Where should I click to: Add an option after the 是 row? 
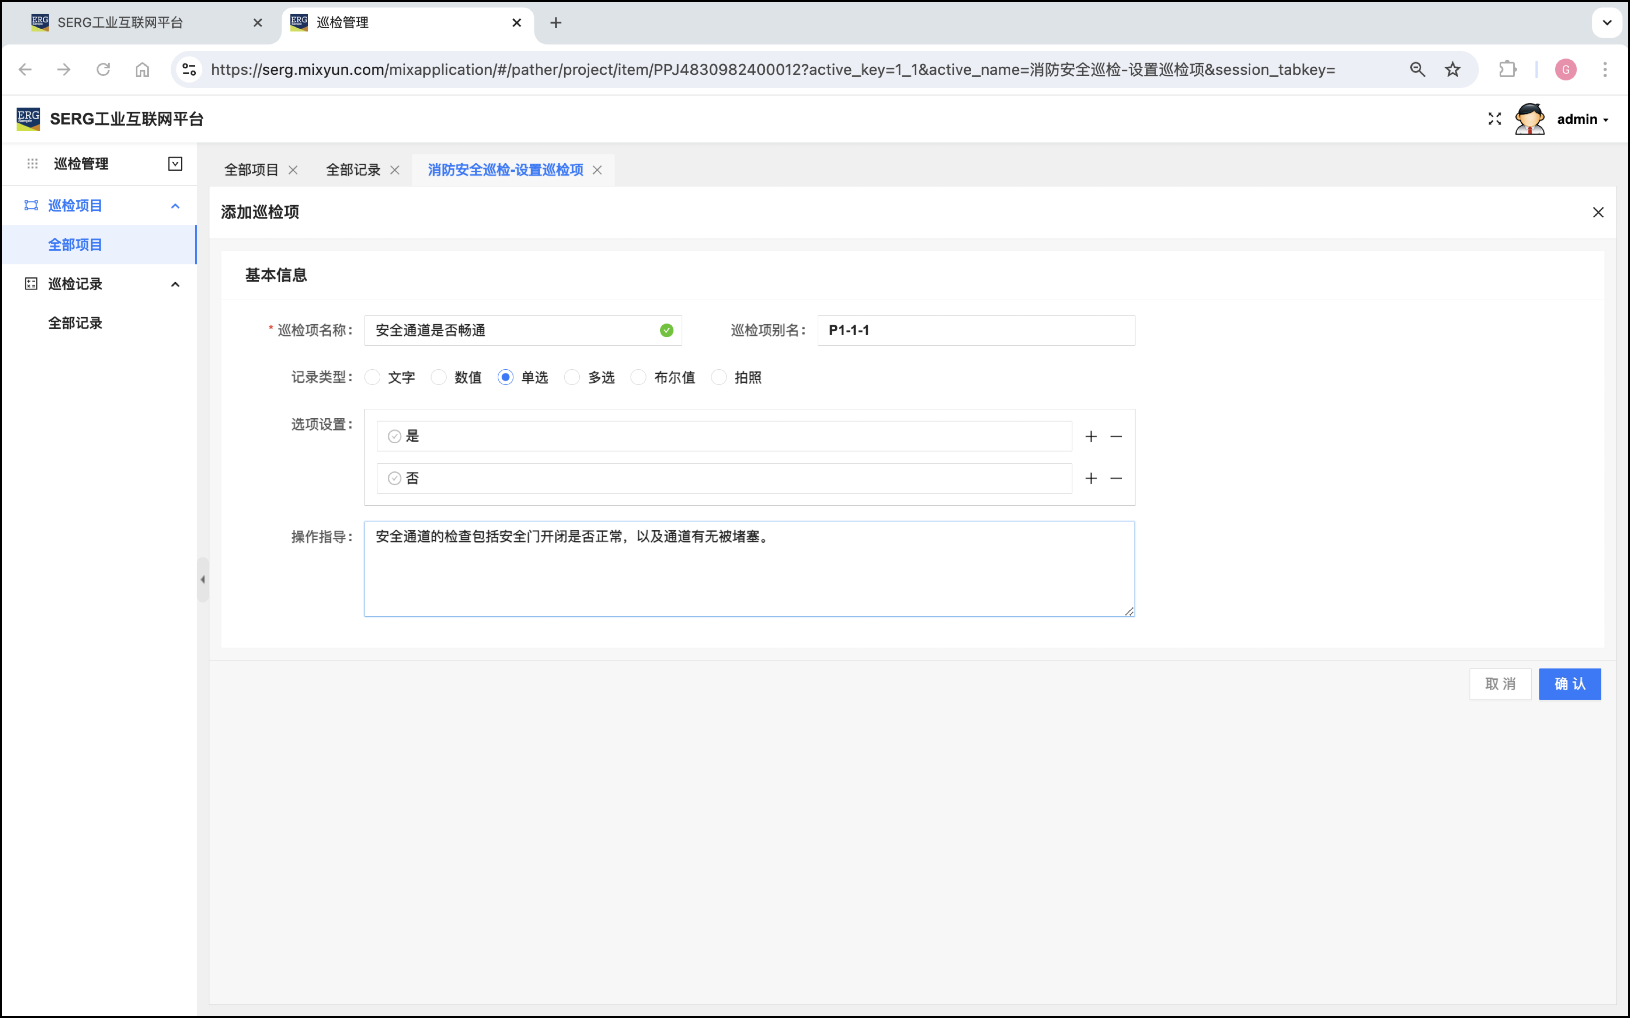(x=1091, y=436)
